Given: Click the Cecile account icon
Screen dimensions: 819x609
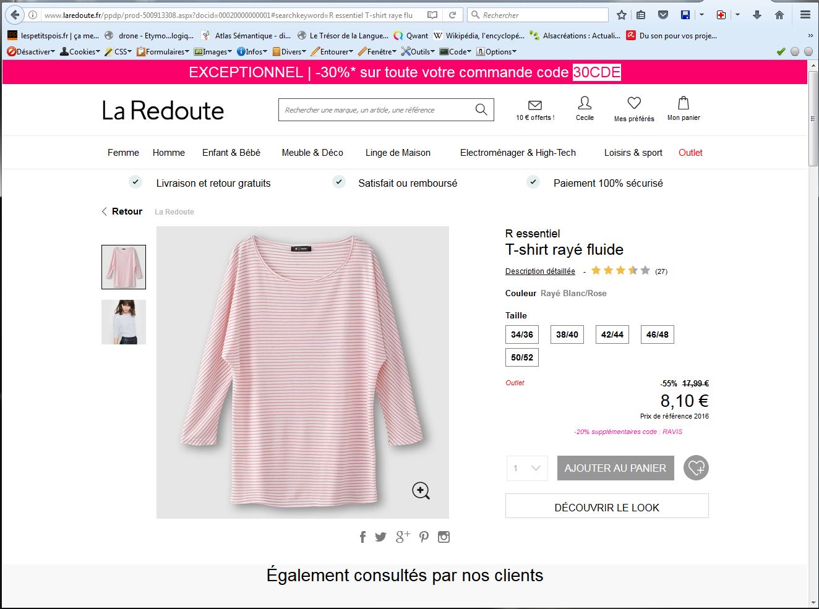Looking at the screenshot, I should tap(584, 103).
